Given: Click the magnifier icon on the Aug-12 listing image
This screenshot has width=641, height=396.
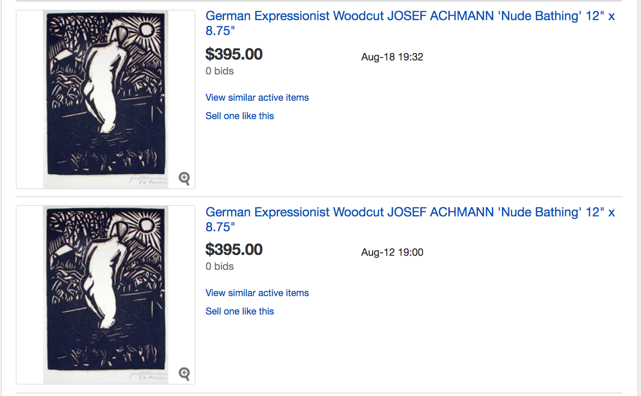Looking at the screenshot, I should [x=184, y=374].
